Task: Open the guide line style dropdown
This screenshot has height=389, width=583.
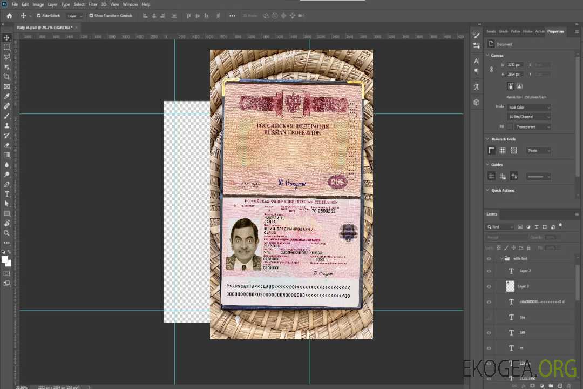Action: (539, 177)
